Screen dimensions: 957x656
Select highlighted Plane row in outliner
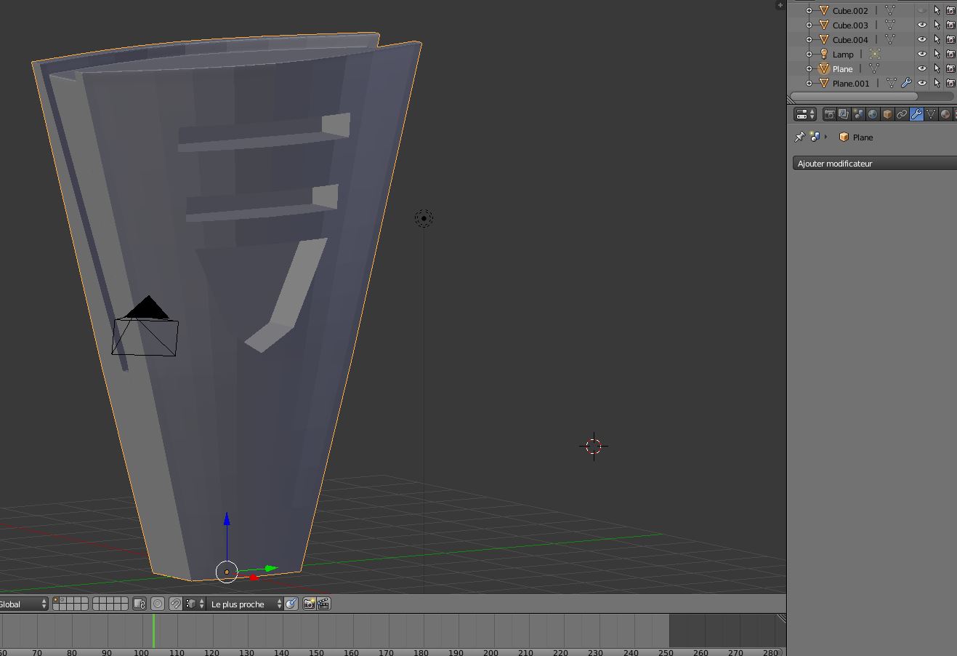click(x=843, y=68)
